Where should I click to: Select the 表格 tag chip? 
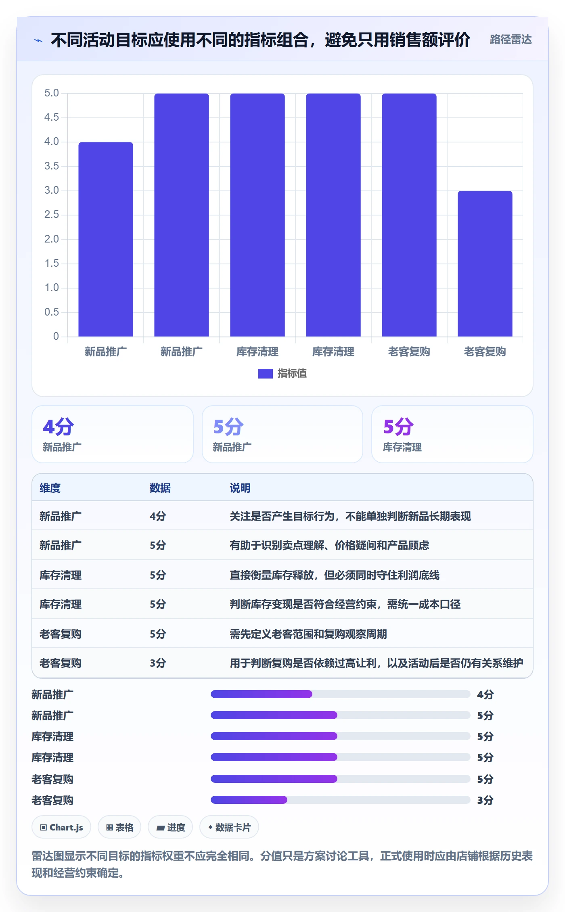pyautogui.click(x=119, y=827)
